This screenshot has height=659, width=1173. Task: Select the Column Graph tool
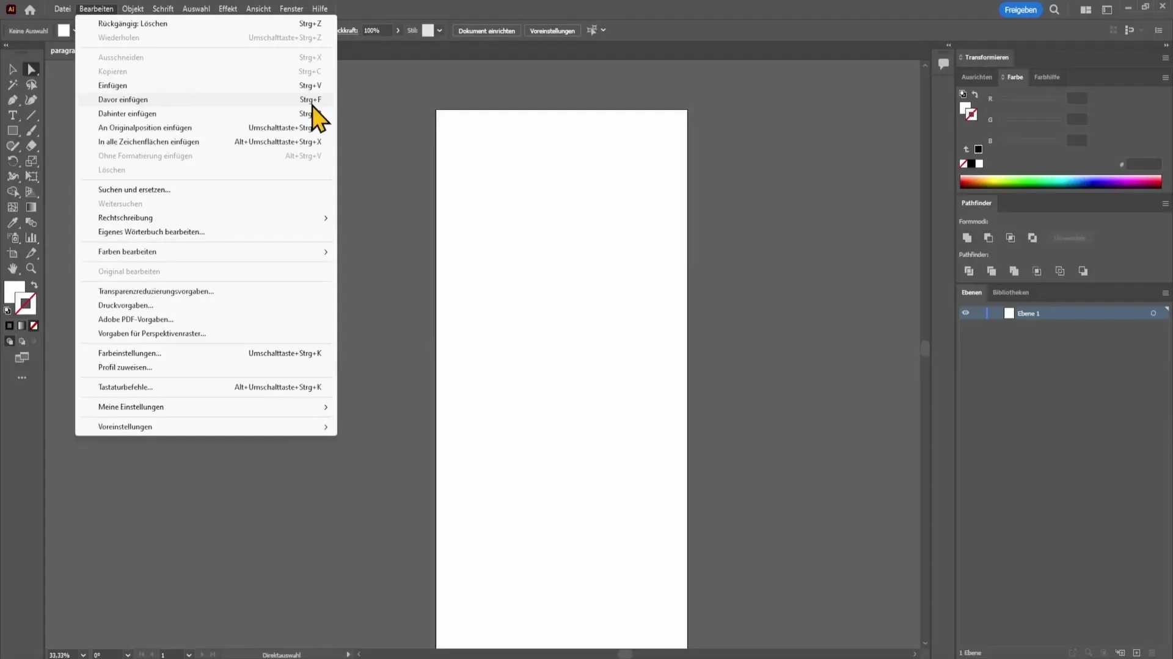click(31, 238)
